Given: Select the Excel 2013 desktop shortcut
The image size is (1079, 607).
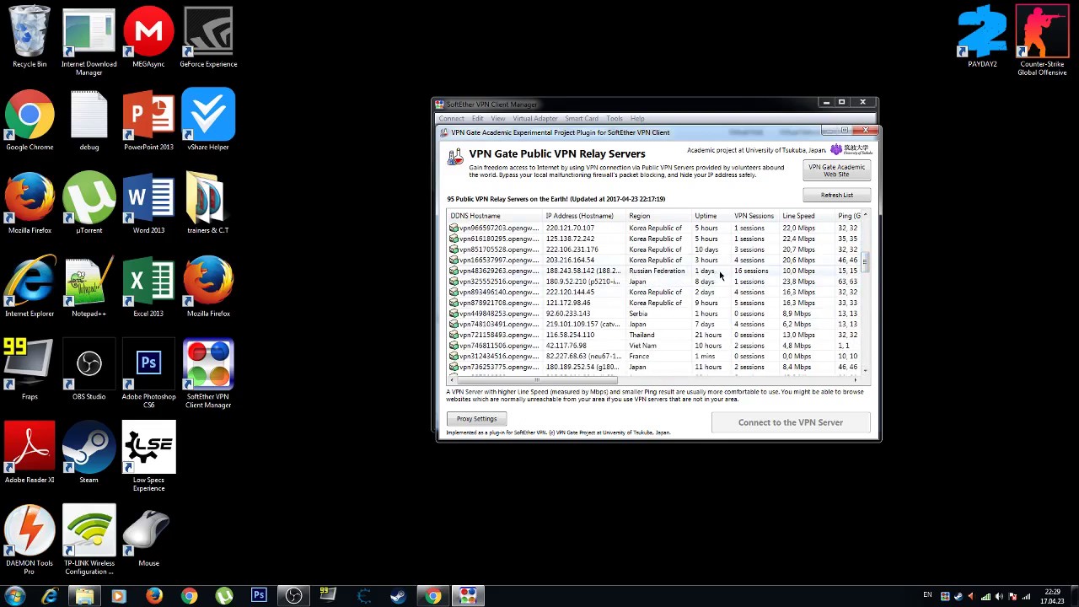Looking at the screenshot, I should [148, 287].
